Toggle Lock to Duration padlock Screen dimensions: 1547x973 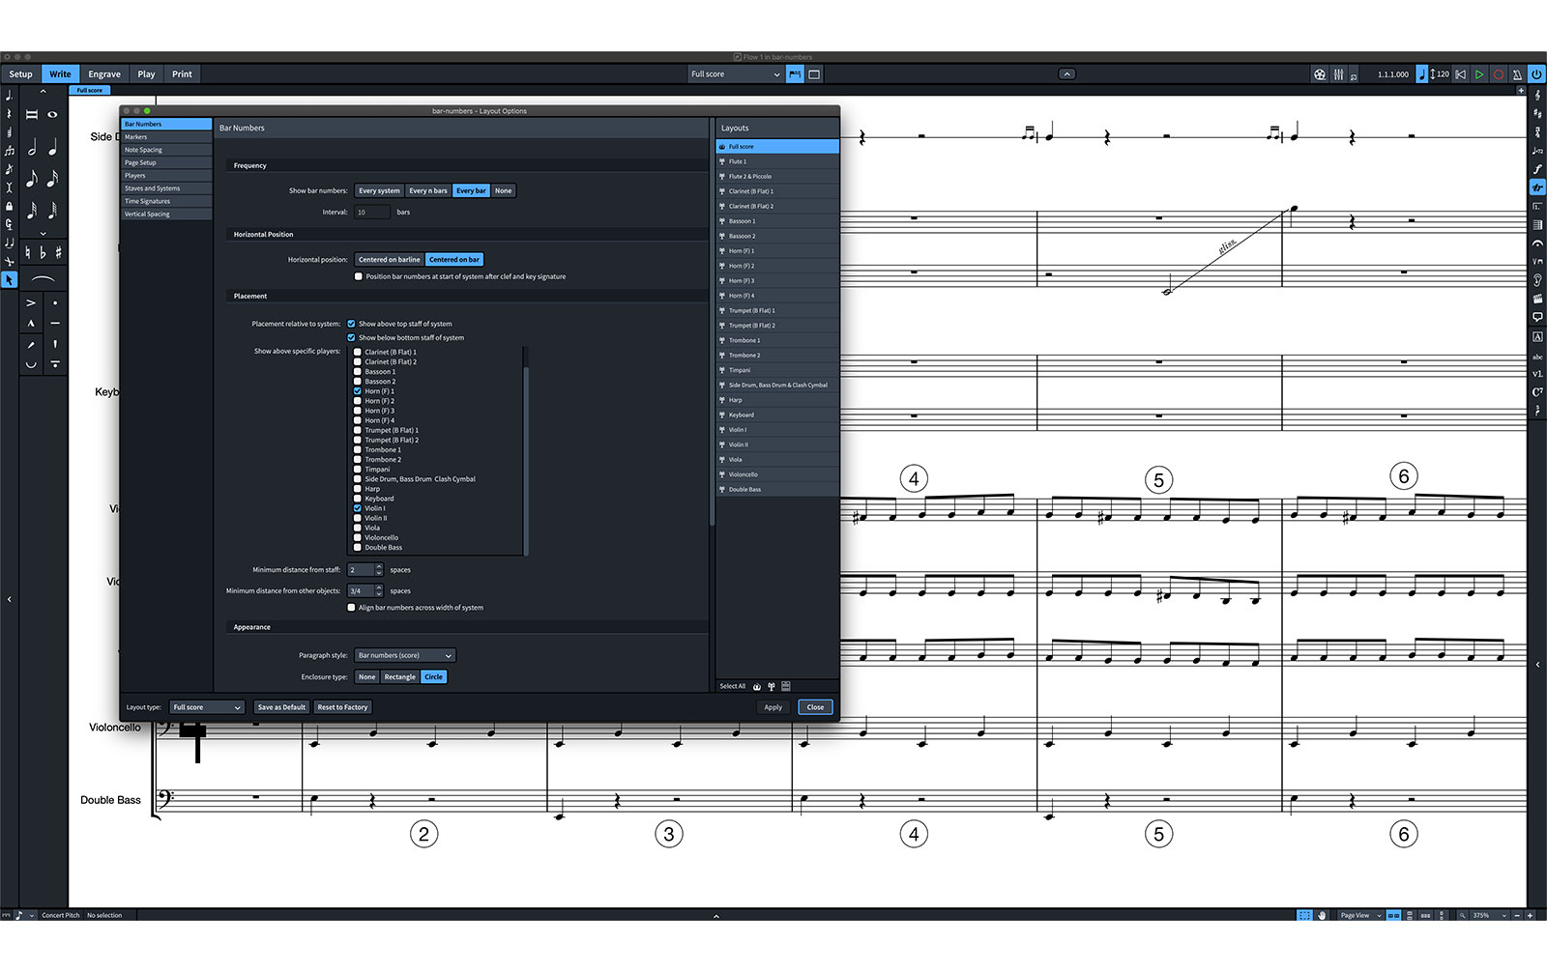[x=9, y=206]
